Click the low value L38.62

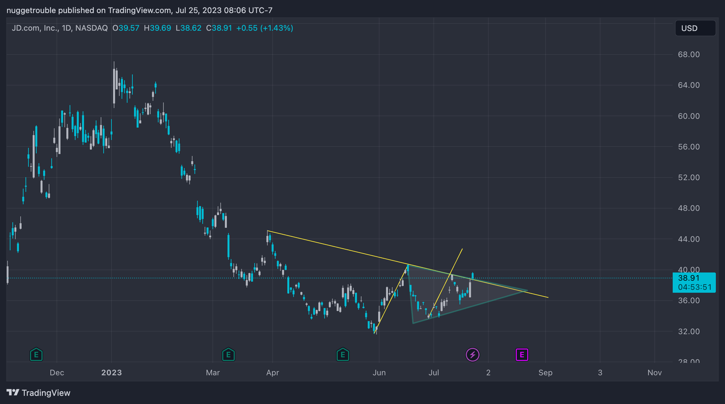pyautogui.click(x=189, y=28)
